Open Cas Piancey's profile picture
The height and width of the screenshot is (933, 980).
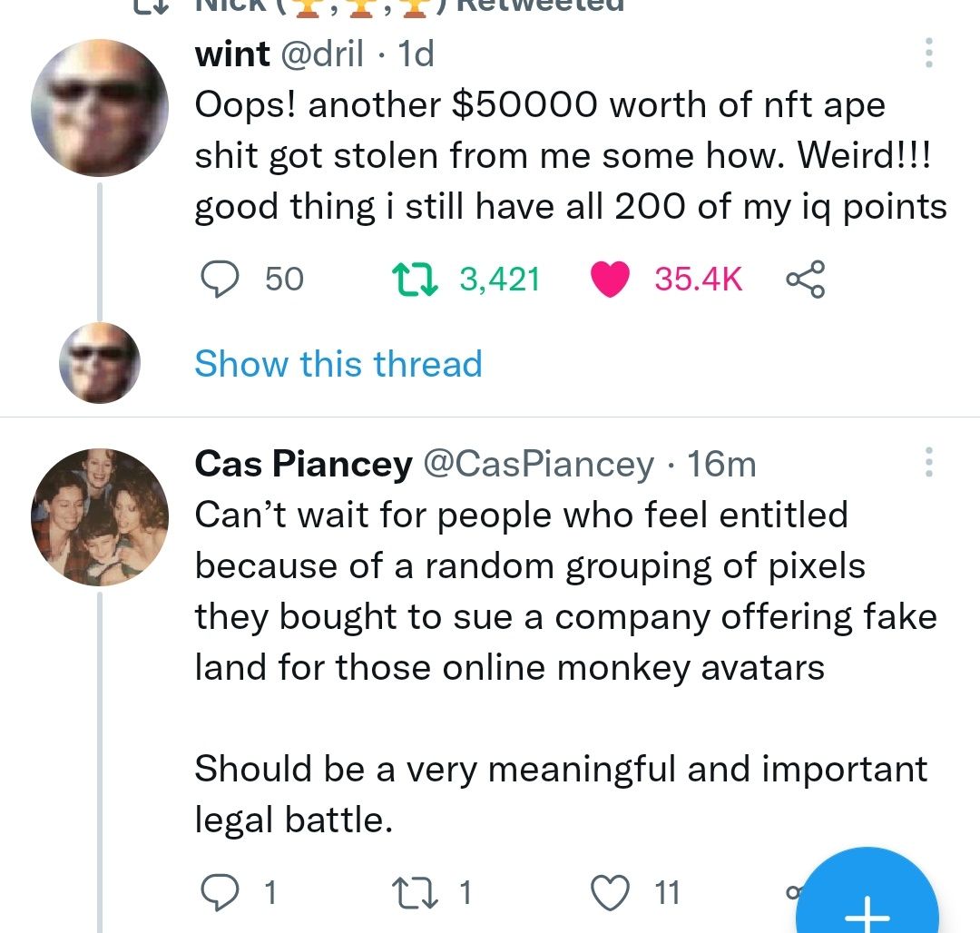(x=100, y=516)
